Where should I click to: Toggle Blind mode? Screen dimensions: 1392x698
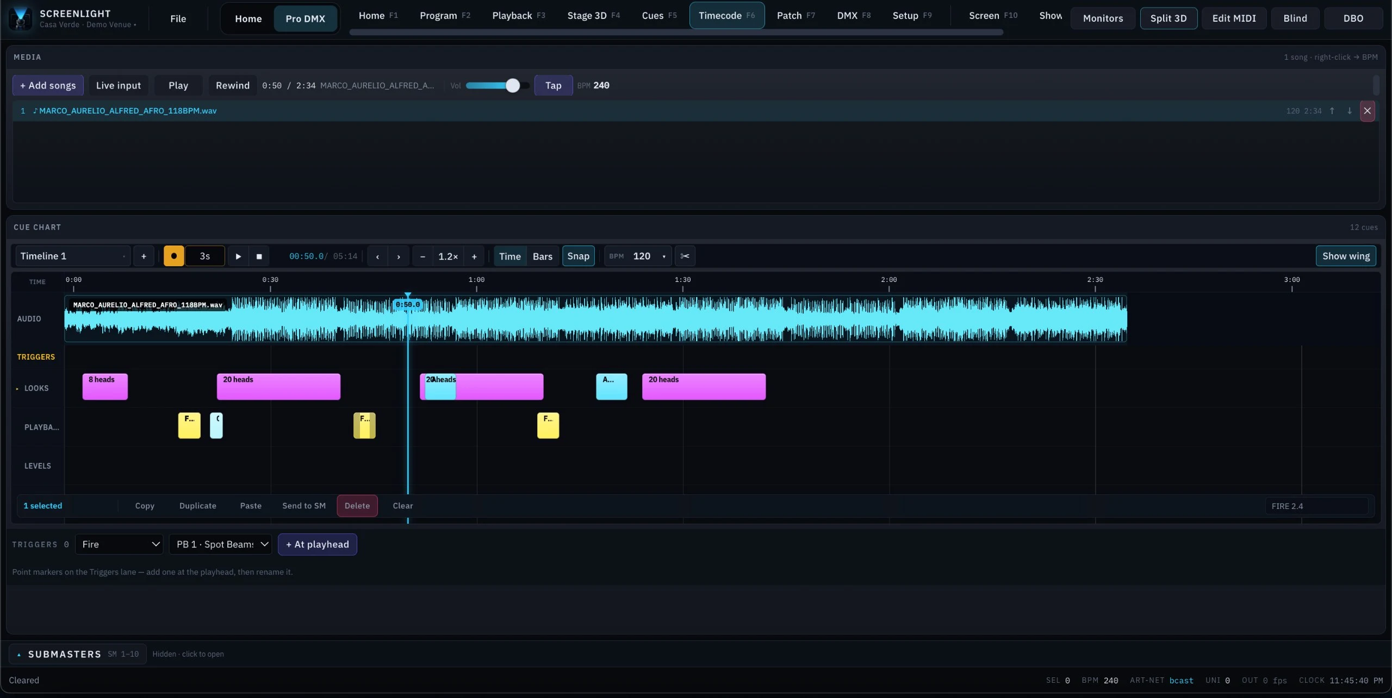point(1295,18)
